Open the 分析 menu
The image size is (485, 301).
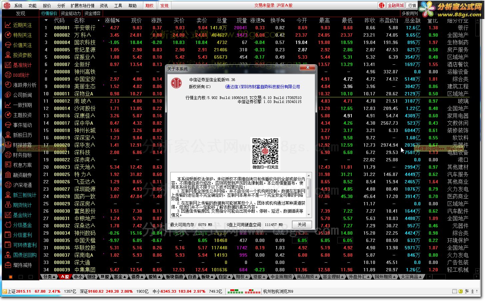(61, 6)
